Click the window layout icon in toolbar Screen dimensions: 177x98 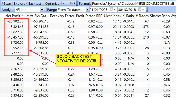(67, 3)
